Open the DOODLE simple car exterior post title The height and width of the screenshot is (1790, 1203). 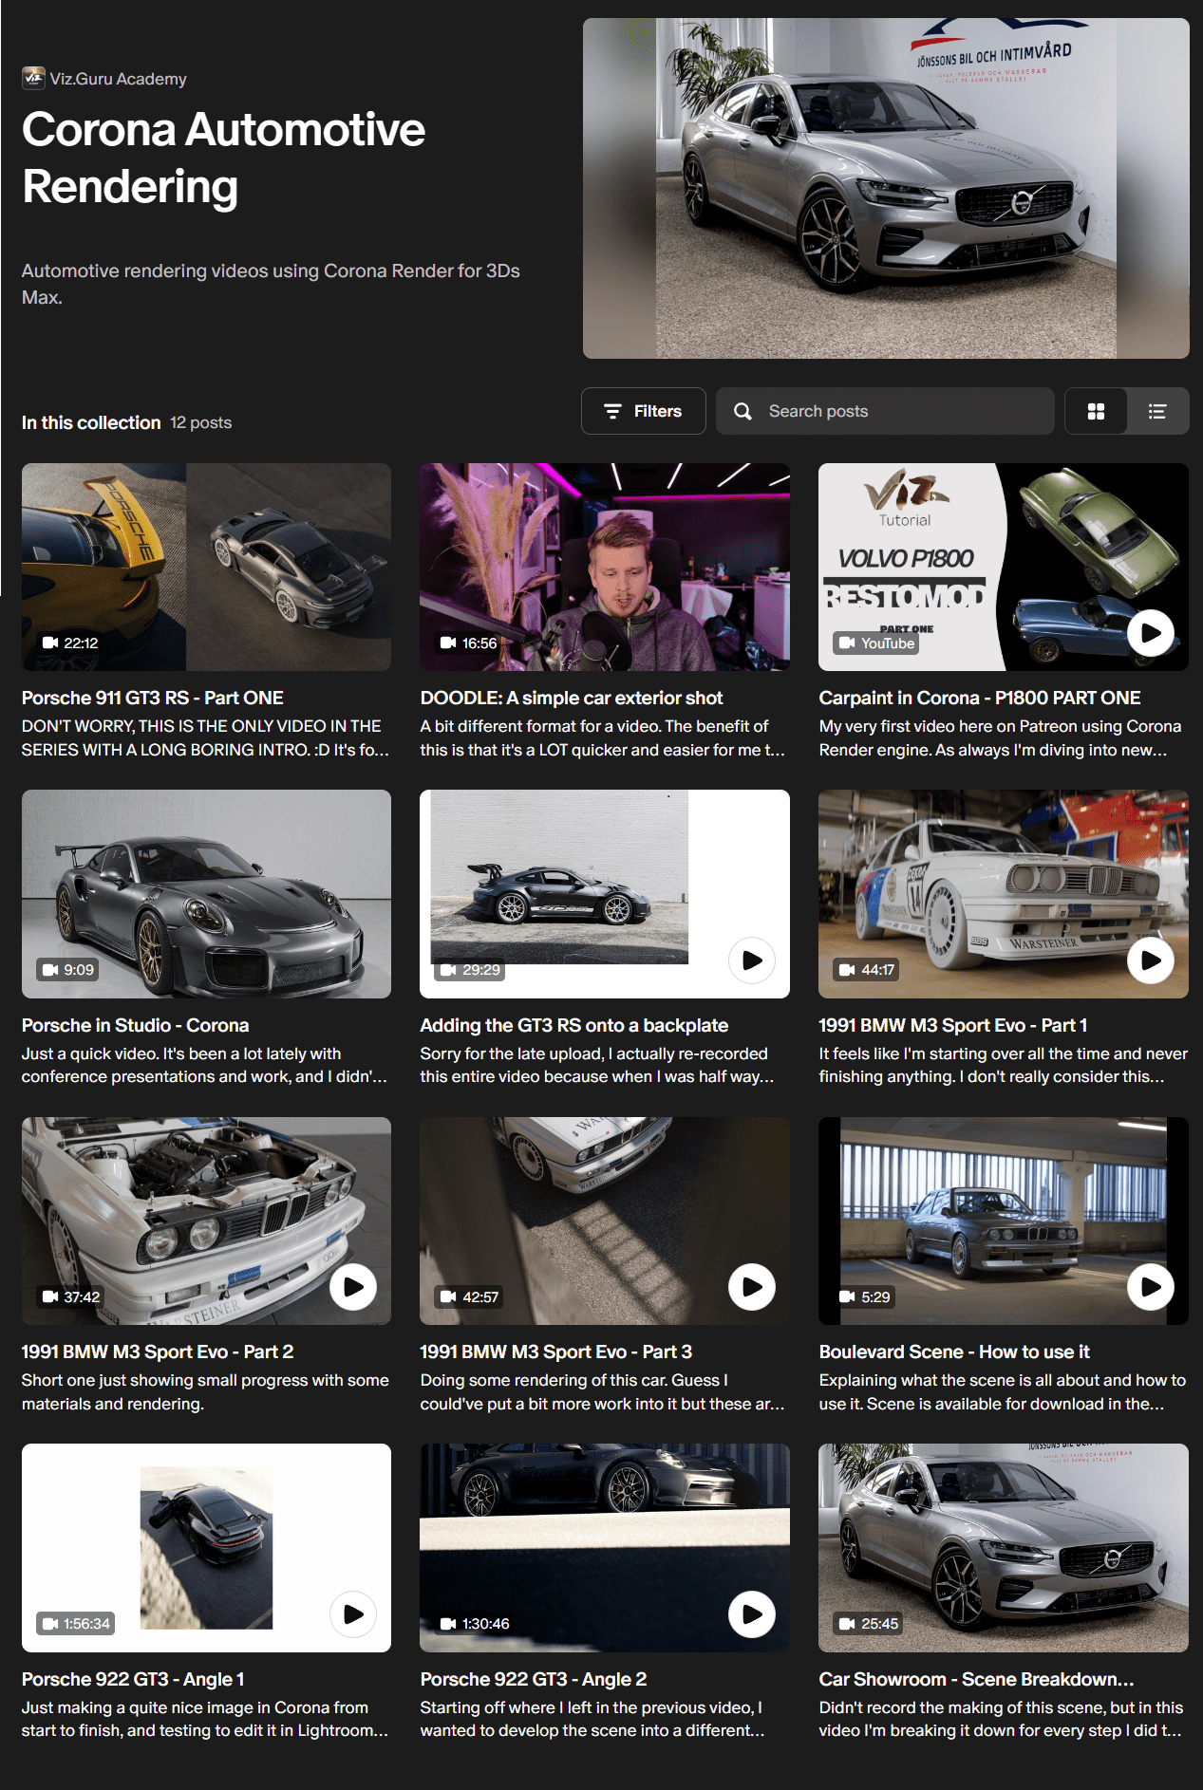coord(572,698)
